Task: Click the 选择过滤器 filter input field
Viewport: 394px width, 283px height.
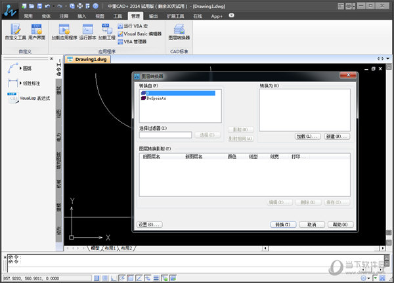Action: (165, 135)
